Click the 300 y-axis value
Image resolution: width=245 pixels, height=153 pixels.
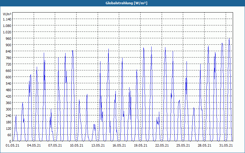(9, 109)
